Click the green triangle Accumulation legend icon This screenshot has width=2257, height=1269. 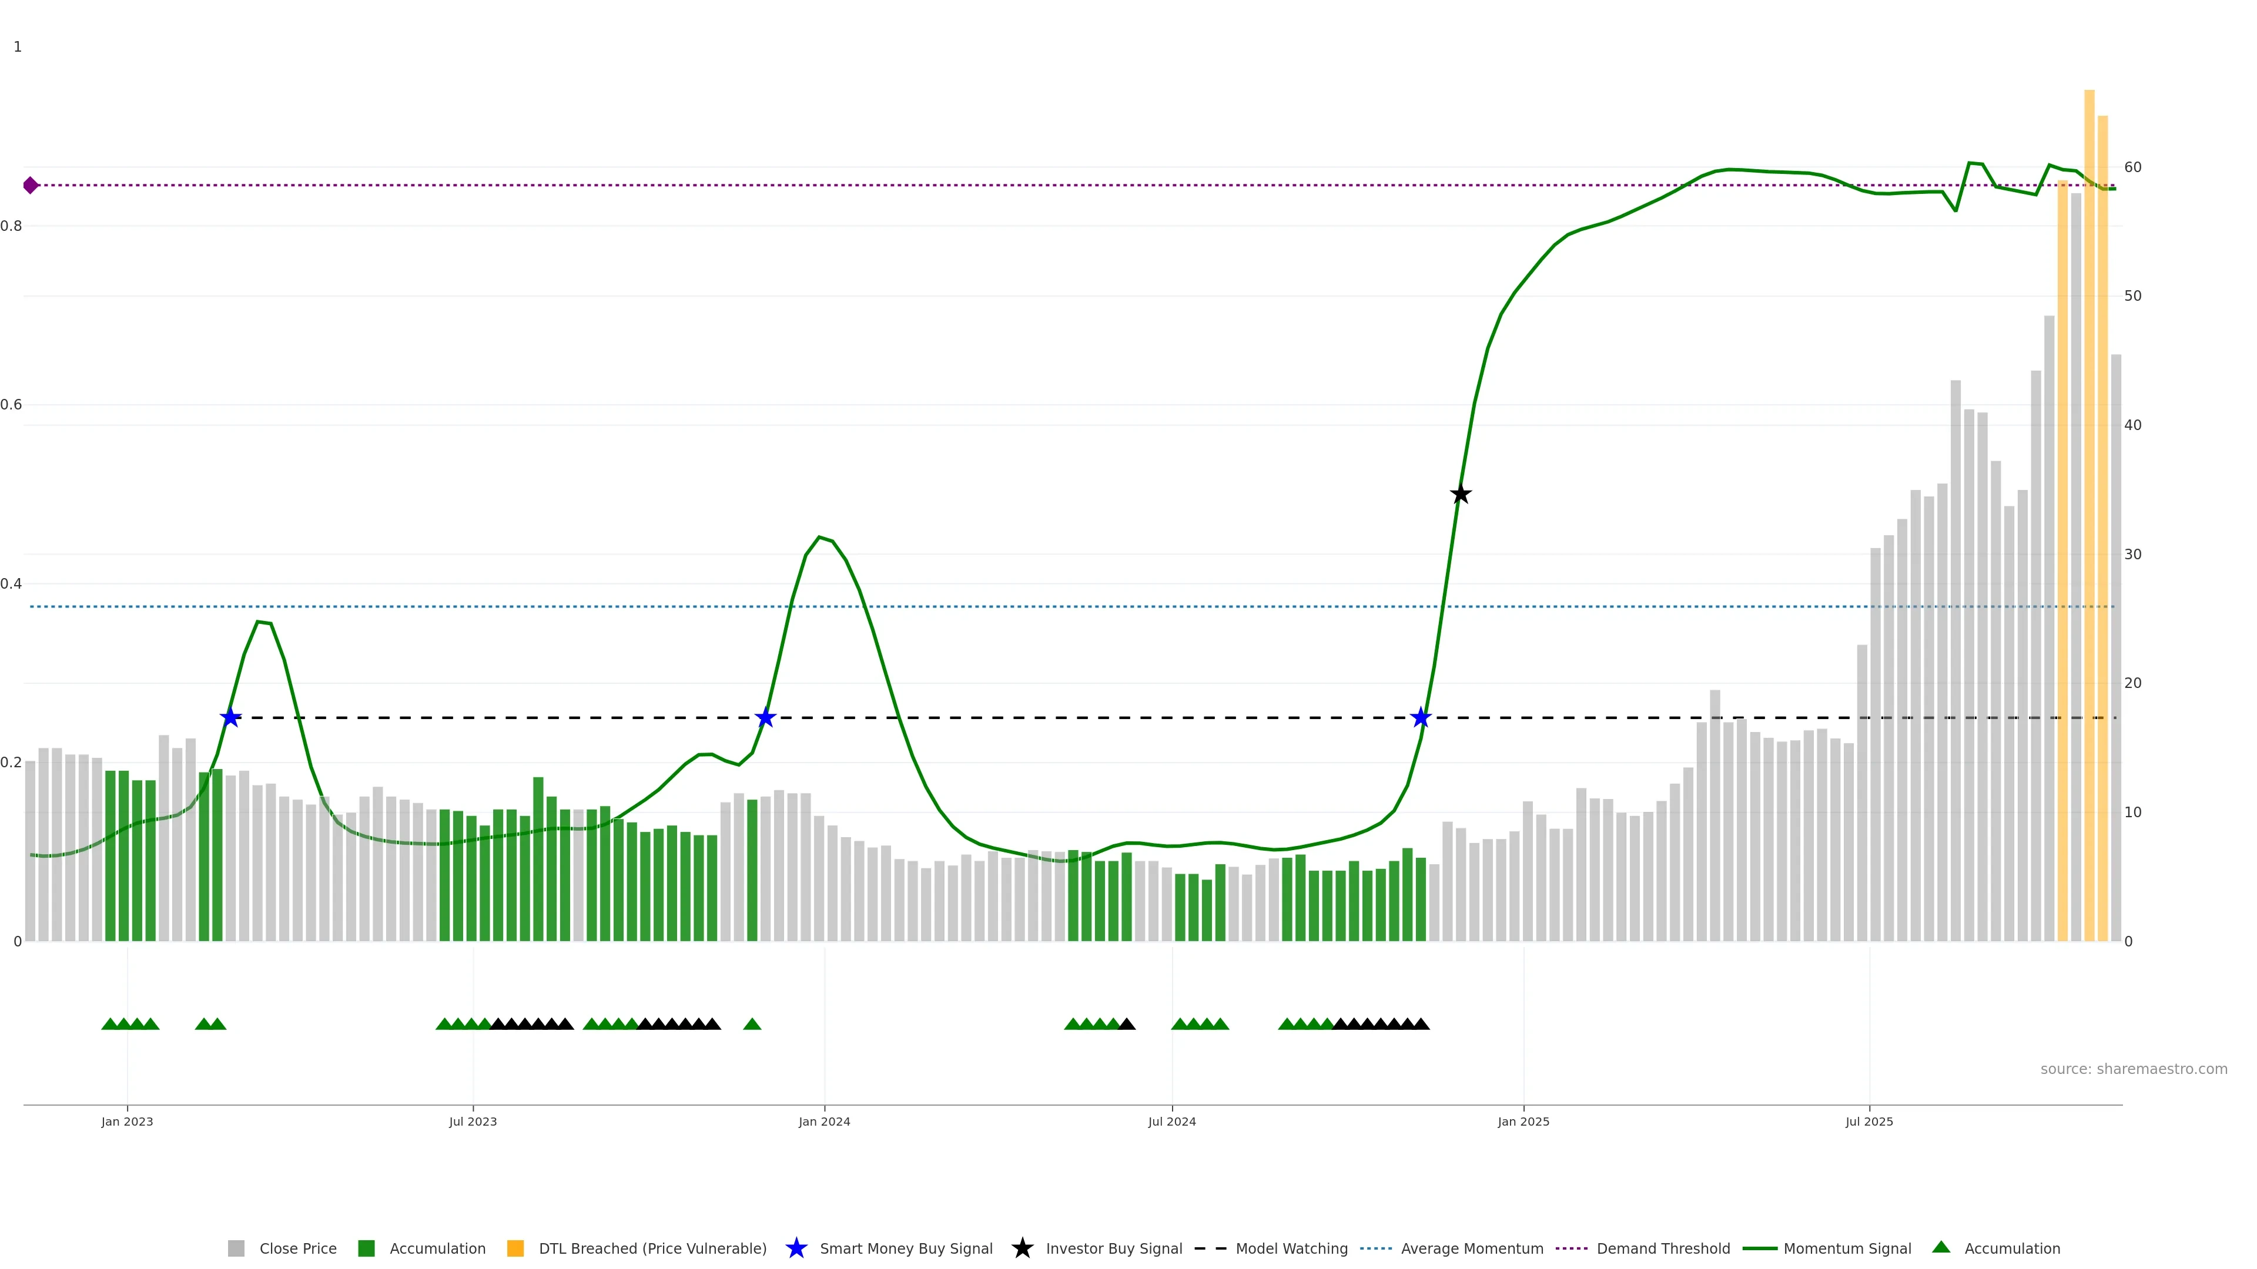[x=1941, y=1247]
